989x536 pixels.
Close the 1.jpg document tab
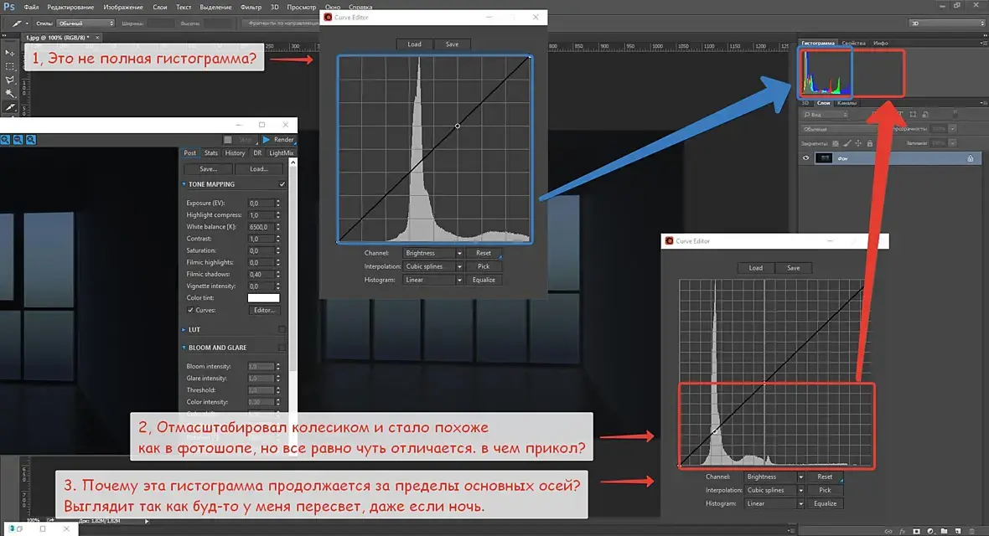[97, 38]
